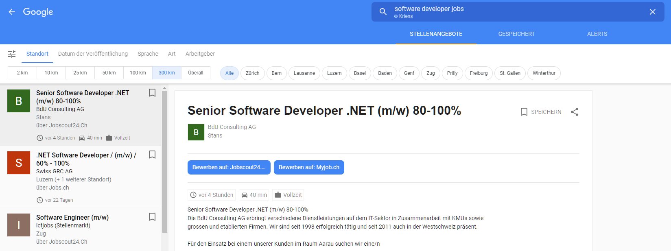The image size is (671, 251).
Task: Filter by Winterthur location chip
Action: tap(544, 73)
